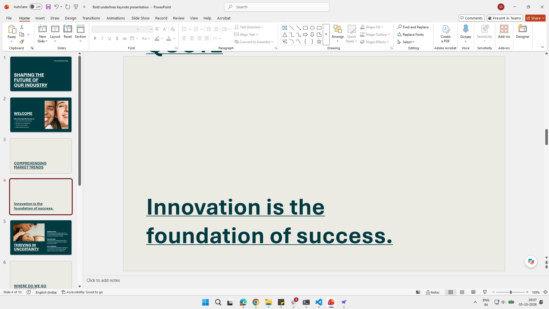The image size is (549, 309).
Task: Switch to Slide Sorter view icon
Action: (462, 292)
